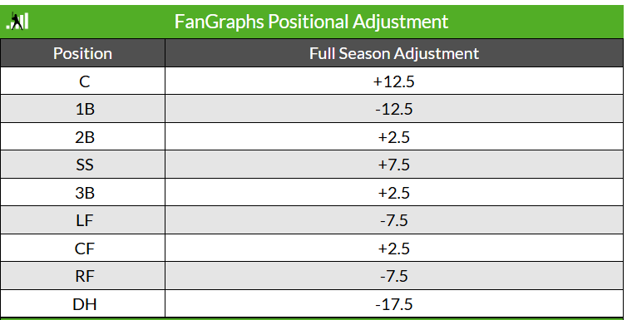Click the -12.5 first base adjustment
The width and height of the screenshot is (627, 320).
(x=394, y=110)
